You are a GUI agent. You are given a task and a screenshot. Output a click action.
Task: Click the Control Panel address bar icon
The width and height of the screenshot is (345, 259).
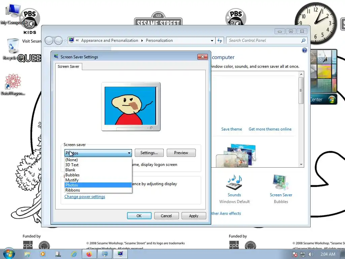pos(71,40)
